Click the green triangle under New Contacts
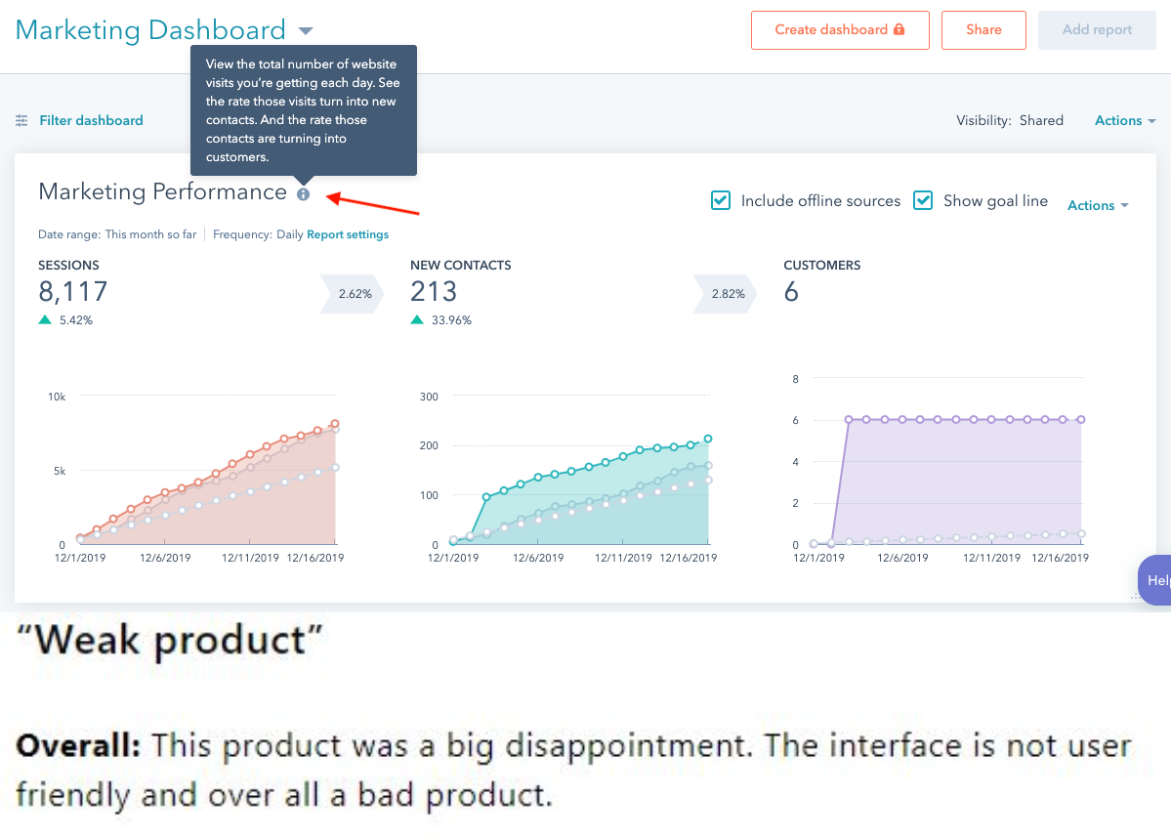Screen dimensions: 1171x840 tap(417, 319)
